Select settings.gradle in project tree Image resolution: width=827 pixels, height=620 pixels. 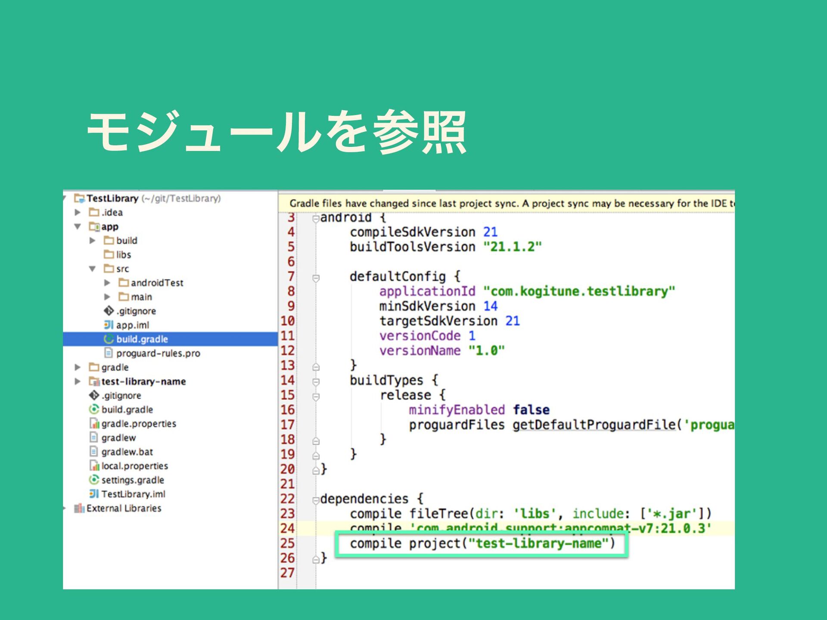(133, 480)
